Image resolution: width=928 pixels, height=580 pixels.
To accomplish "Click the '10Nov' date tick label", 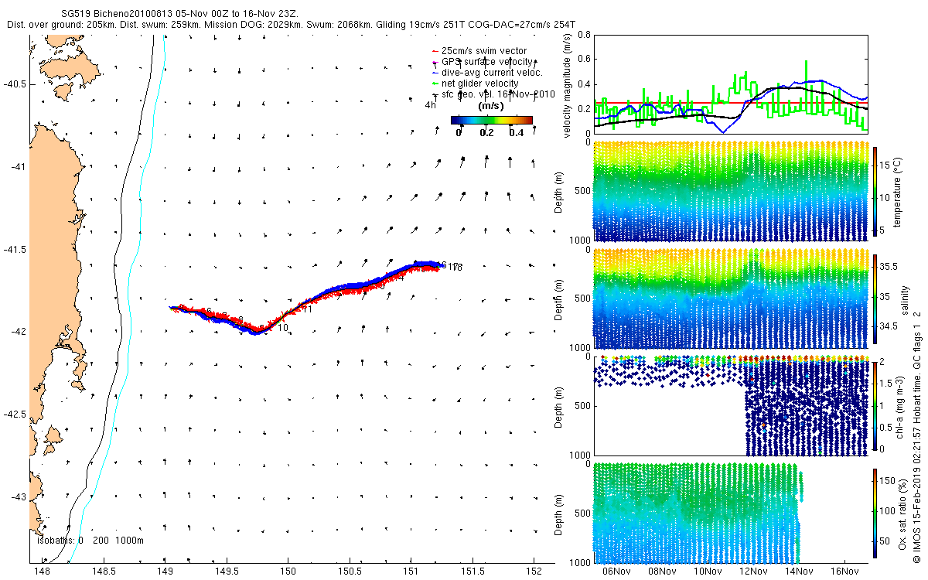I will click(x=708, y=571).
